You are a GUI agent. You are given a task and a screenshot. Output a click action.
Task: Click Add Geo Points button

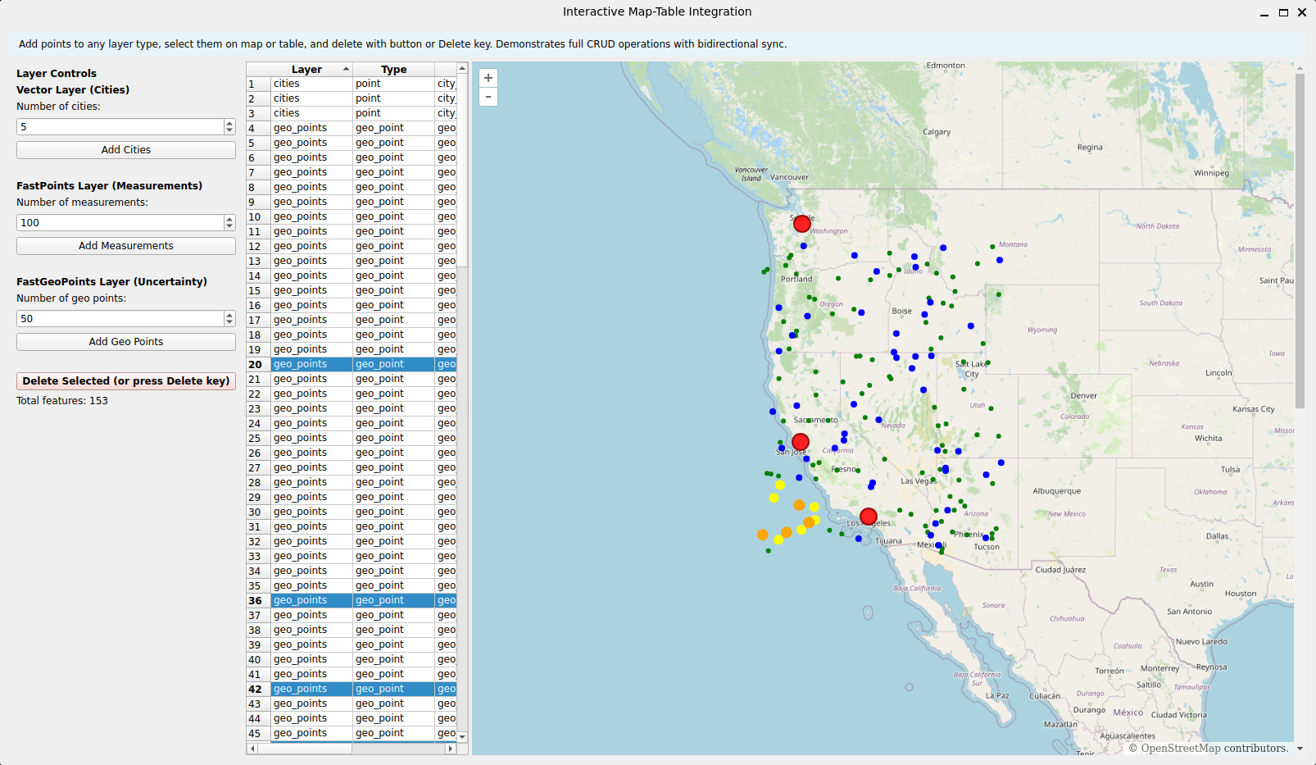point(126,342)
